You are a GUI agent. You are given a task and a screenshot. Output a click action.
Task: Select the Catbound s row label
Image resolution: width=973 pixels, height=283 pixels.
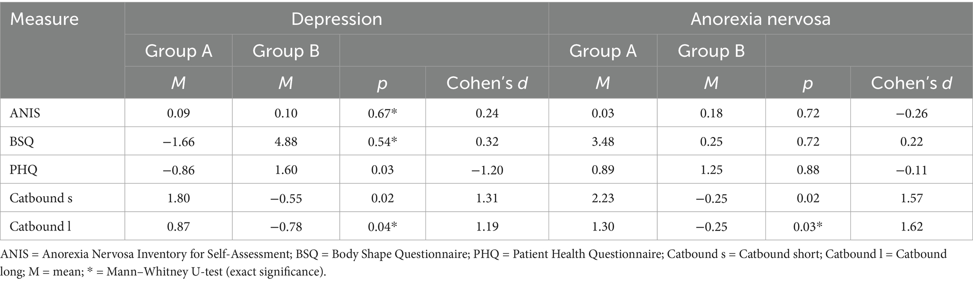coord(41,198)
